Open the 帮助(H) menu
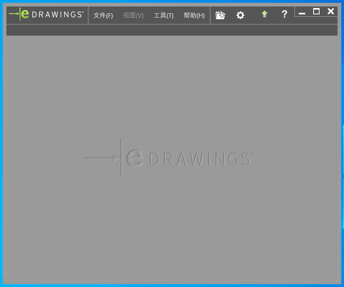This screenshot has width=344, height=287. 194,15
